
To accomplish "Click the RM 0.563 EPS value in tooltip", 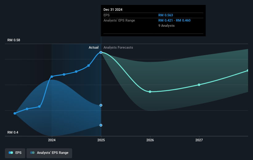I will coord(165,15).
